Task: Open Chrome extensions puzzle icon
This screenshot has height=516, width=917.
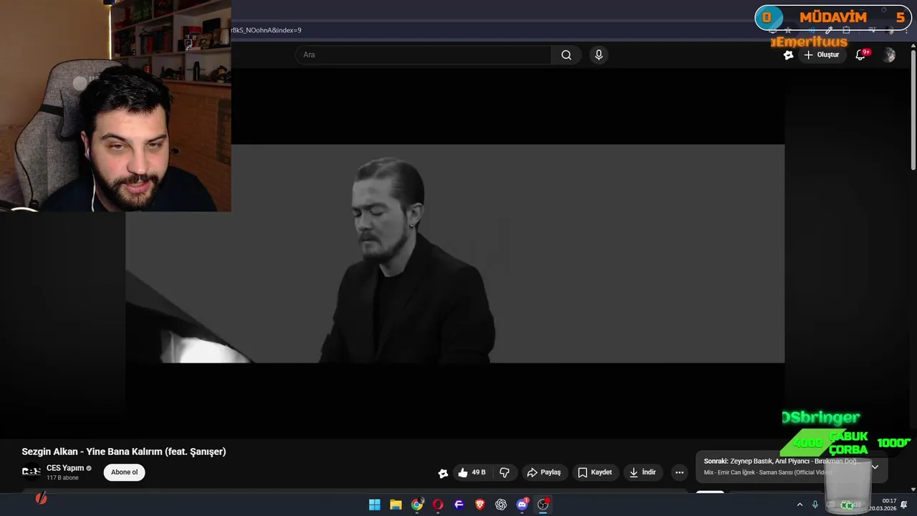Action: tap(846, 30)
